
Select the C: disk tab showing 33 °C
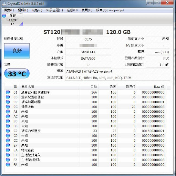point(13,20)
